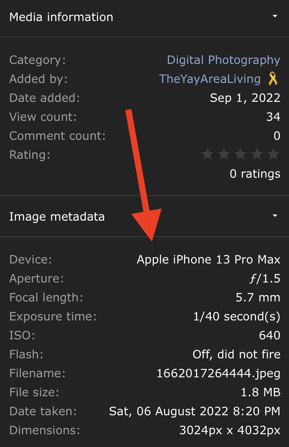
Task: Collapse the Image metadata section arrow
Action: pyautogui.click(x=275, y=216)
